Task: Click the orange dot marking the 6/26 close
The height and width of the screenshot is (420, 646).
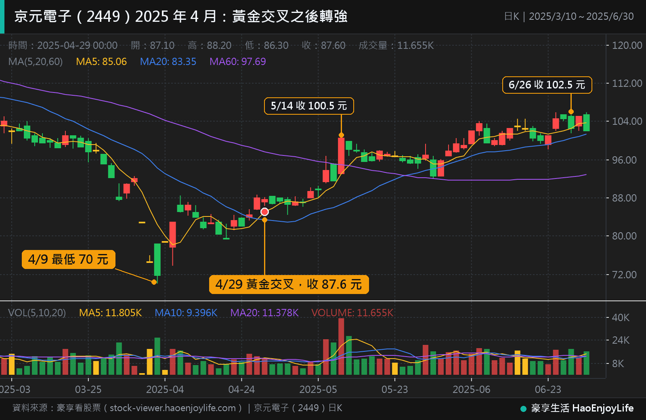Action: click(571, 111)
